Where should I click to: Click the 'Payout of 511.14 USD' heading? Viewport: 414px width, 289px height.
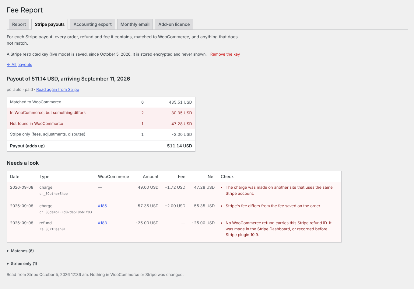click(x=68, y=79)
